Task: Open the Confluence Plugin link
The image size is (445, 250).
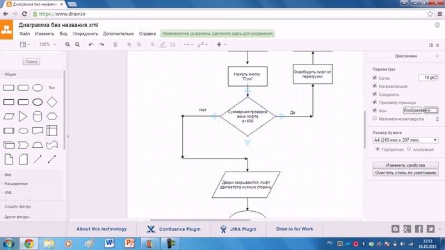Action: point(173,229)
